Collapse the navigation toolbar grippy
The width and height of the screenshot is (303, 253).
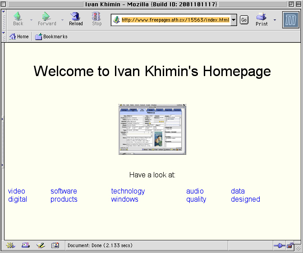click(x=4, y=20)
